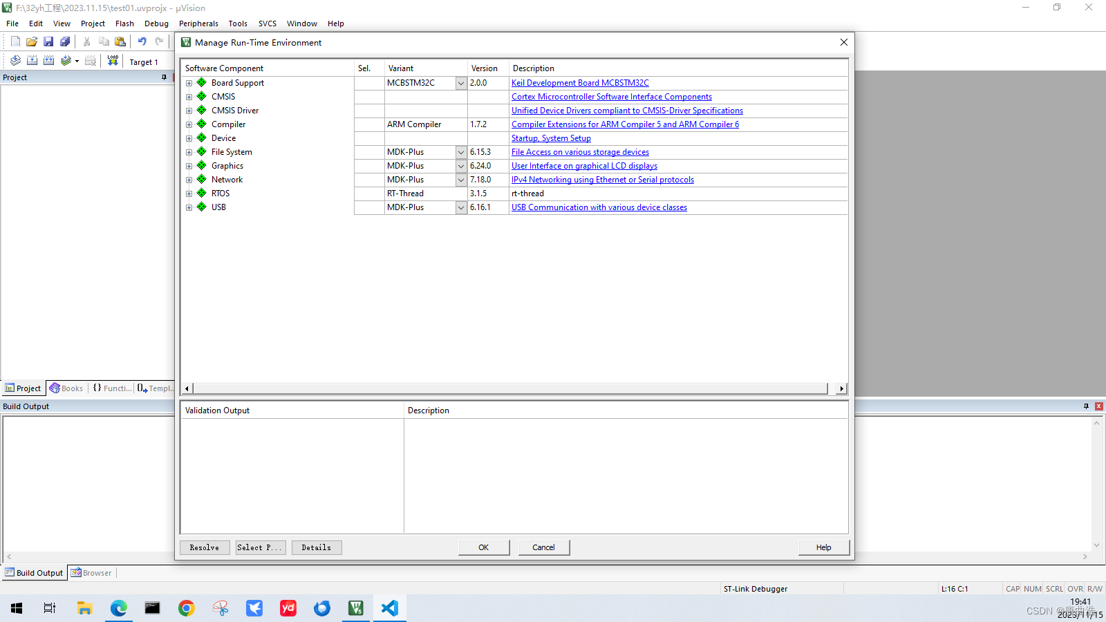Expand the CMSIS component node
The height and width of the screenshot is (622, 1106).
click(189, 97)
